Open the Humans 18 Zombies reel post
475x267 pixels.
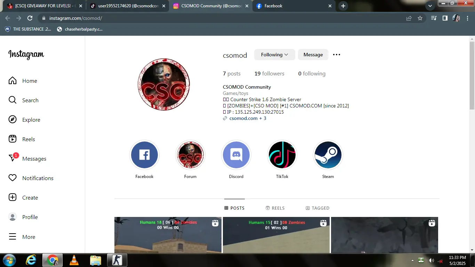[168, 235]
